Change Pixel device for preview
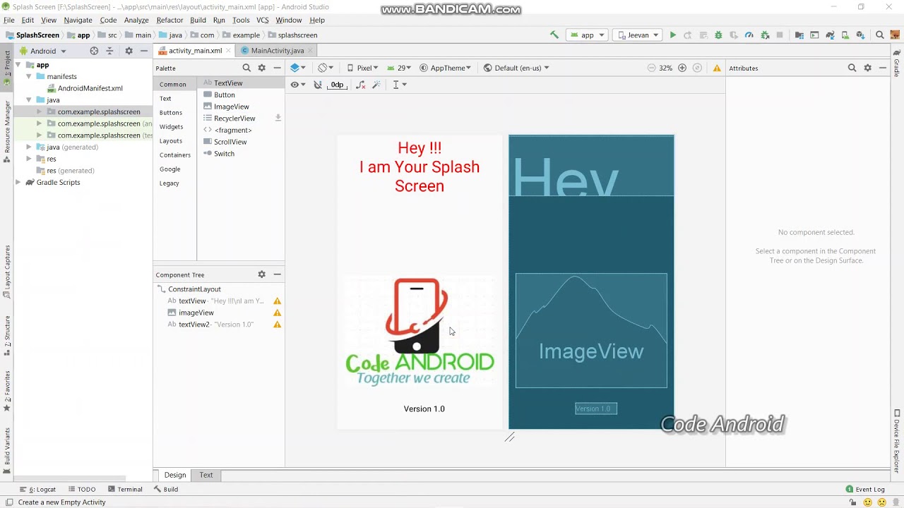Viewport: 904px width, 508px height. coord(362,68)
